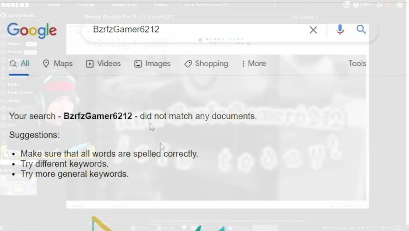Image resolution: width=409 pixels, height=231 pixels.
Task: Click the bold BzrfzGamer6212 in no-results message
Action: 98,116
